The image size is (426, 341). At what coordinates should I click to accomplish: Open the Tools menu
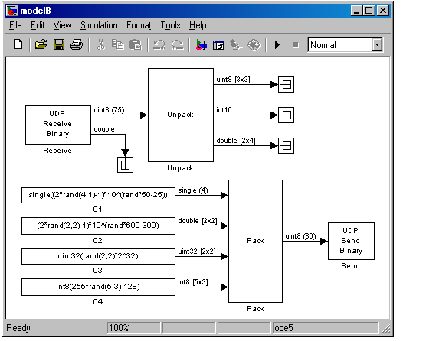(170, 25)
